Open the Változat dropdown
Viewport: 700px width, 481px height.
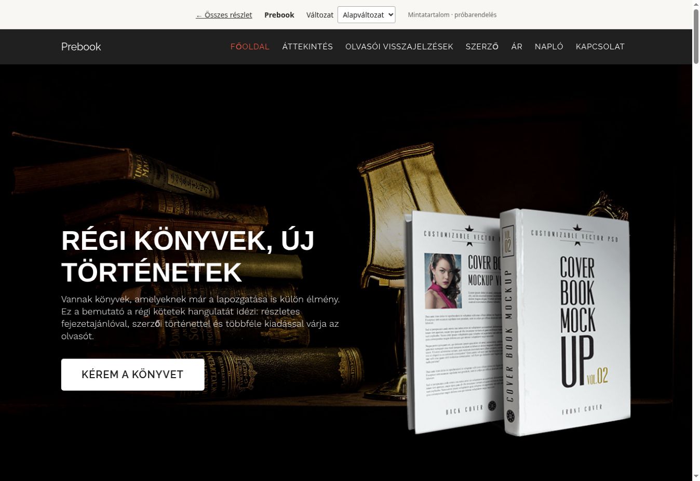pyautogui.click(x=366, y=15)
